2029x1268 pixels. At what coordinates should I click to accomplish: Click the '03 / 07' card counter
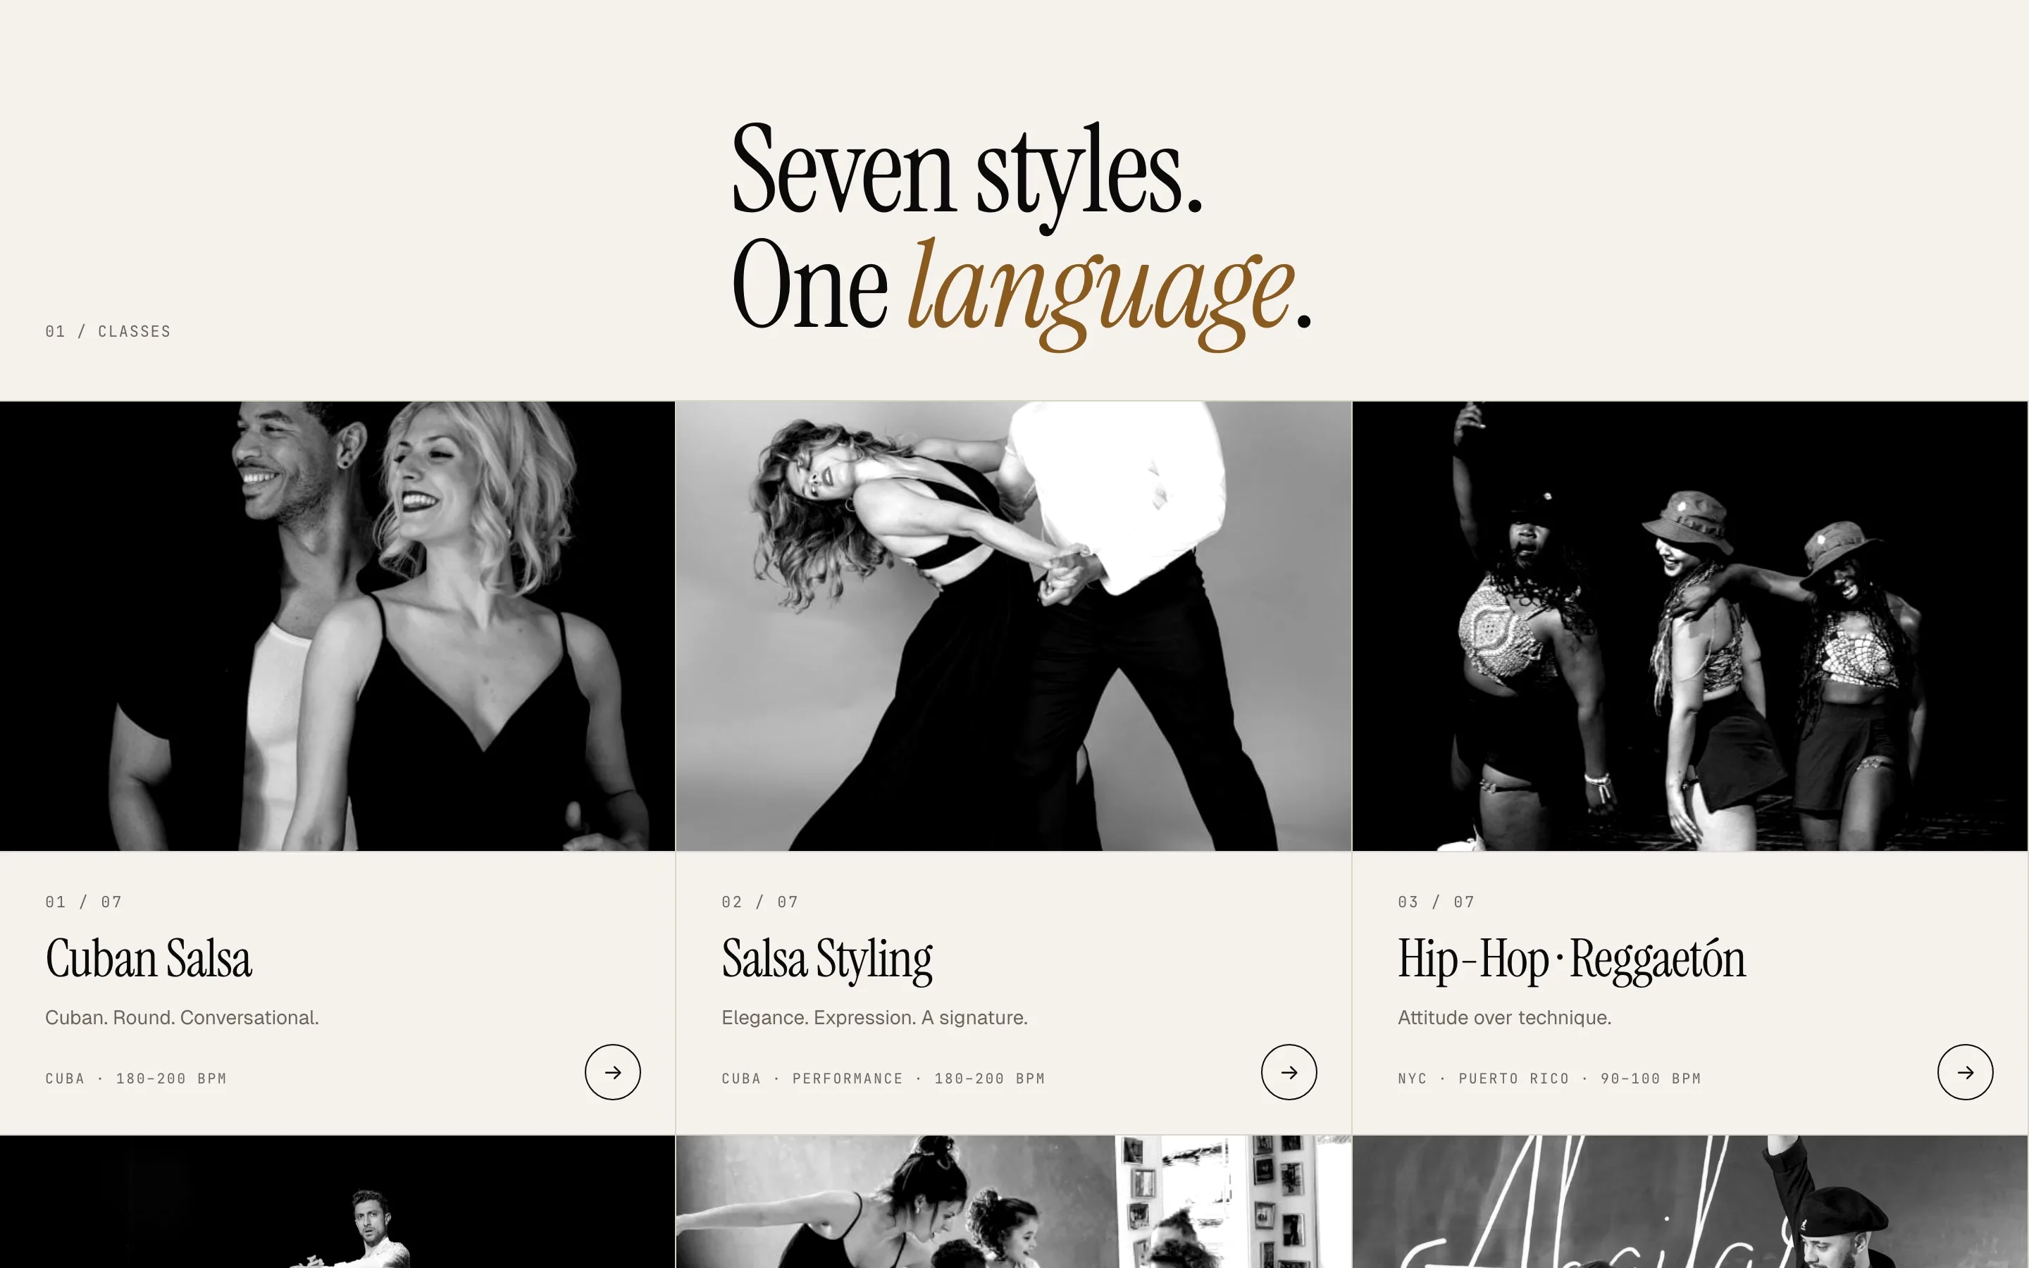click(x=1437, y=902)
